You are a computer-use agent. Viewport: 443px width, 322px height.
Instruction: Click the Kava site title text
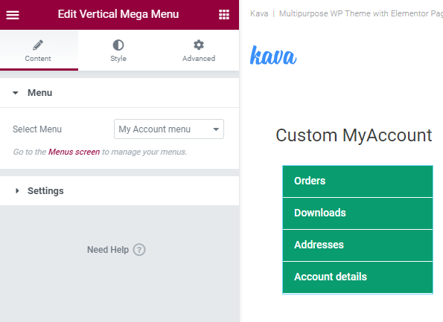coord(259,13)
